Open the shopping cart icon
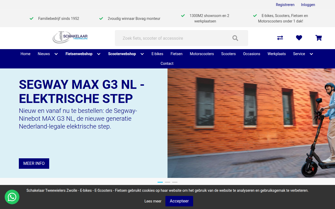Viewport: 335px width, 209px height. [x=319, y=38]
